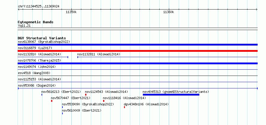Click the 11350k ruler tick label

click(x=71, y=12)
